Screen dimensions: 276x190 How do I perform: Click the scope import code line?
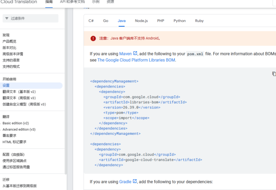[x=126, y=118]
